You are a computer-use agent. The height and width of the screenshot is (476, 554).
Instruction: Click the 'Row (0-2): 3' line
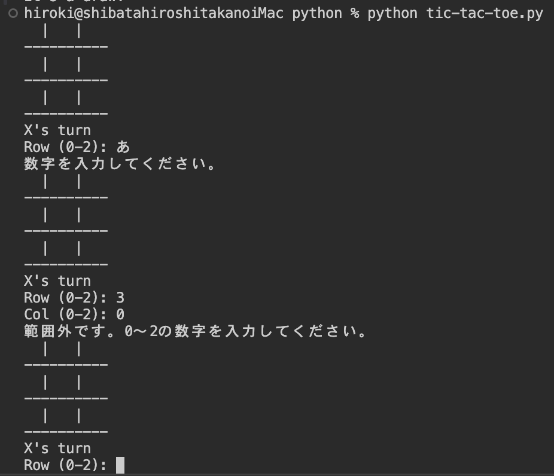(x=74, y=297)
